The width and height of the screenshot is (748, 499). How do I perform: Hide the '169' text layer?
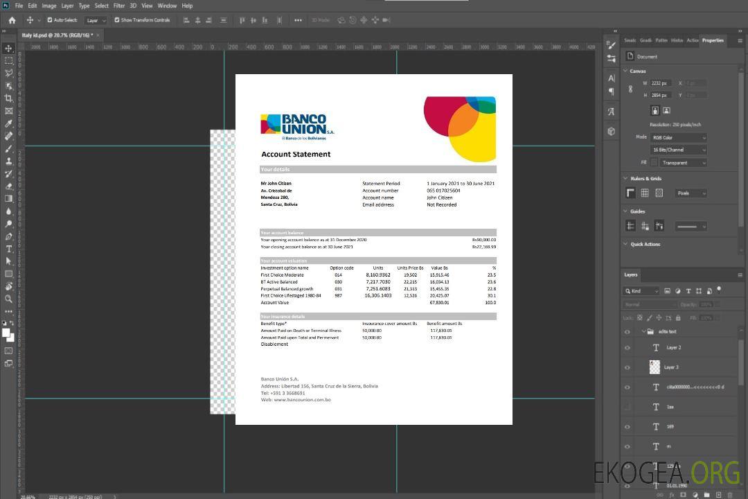point(627,428)
